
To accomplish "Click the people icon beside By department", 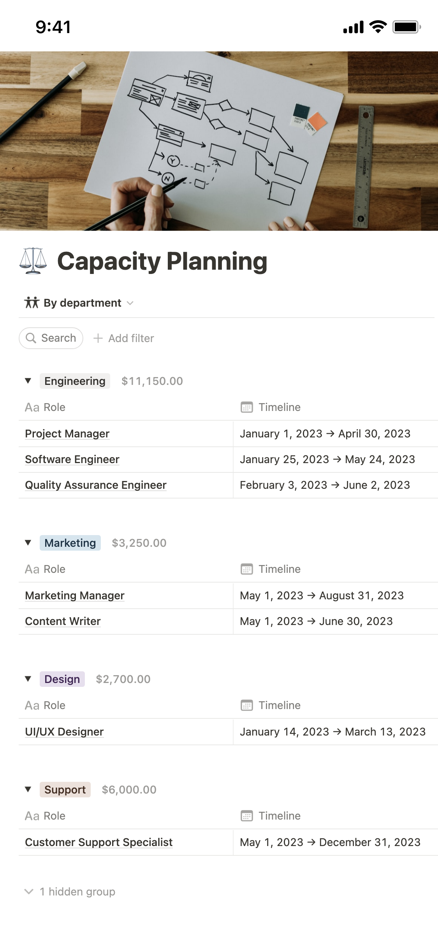I will tap(32, 303).
